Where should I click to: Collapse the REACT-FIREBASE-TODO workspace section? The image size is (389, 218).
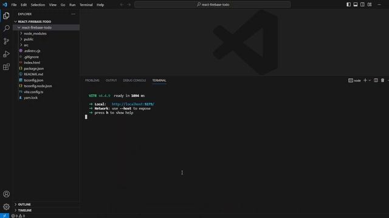tap(46, 22)
